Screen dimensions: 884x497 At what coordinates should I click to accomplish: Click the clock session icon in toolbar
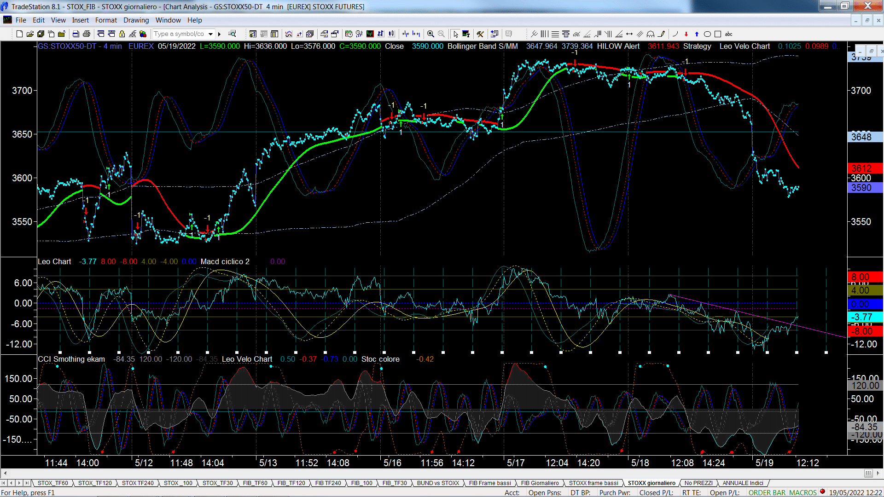click(x=349, y=34)
